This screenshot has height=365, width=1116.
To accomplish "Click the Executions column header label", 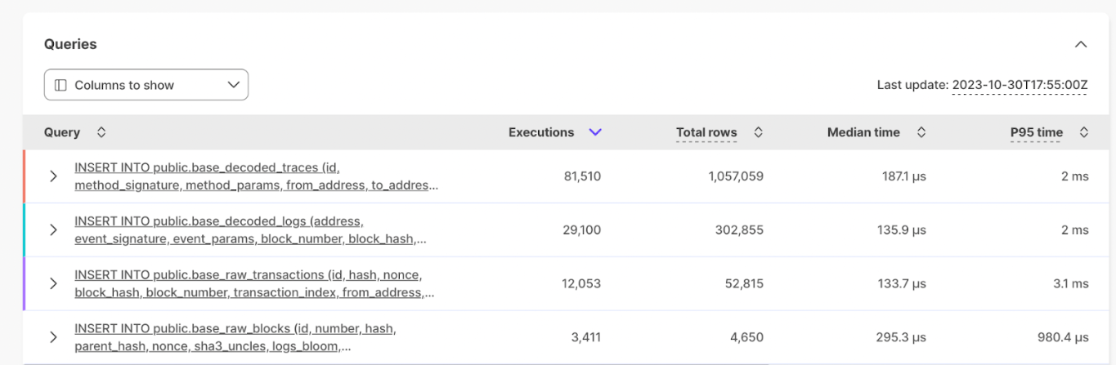I will coord(540,132).
